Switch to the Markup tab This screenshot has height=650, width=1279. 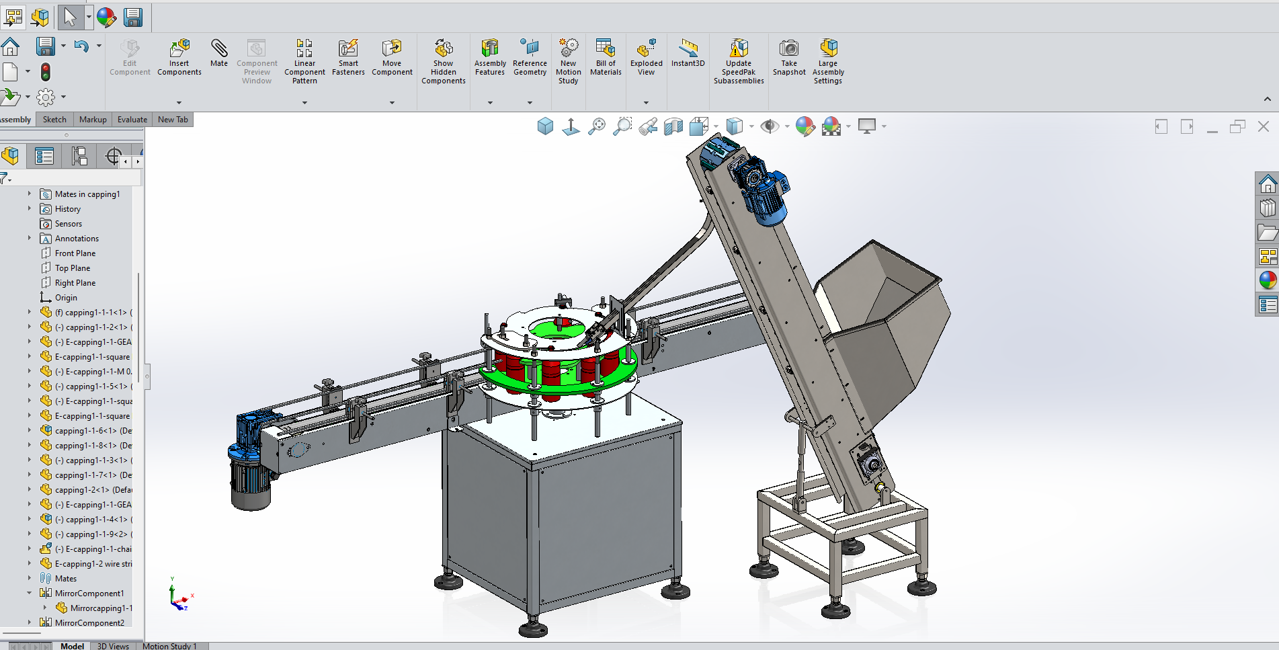(93, 120)
